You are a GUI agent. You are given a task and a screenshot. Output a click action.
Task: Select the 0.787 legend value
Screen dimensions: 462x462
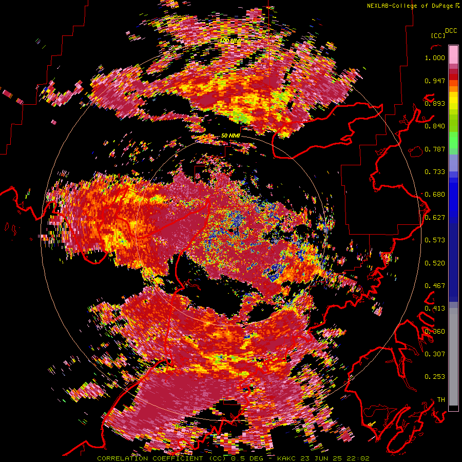click(435, 149)
